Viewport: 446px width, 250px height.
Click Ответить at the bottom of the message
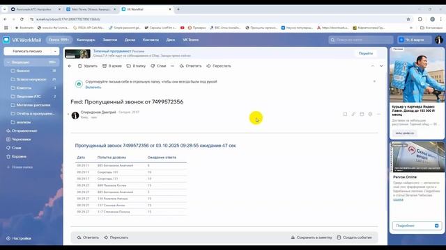[88, 237]
